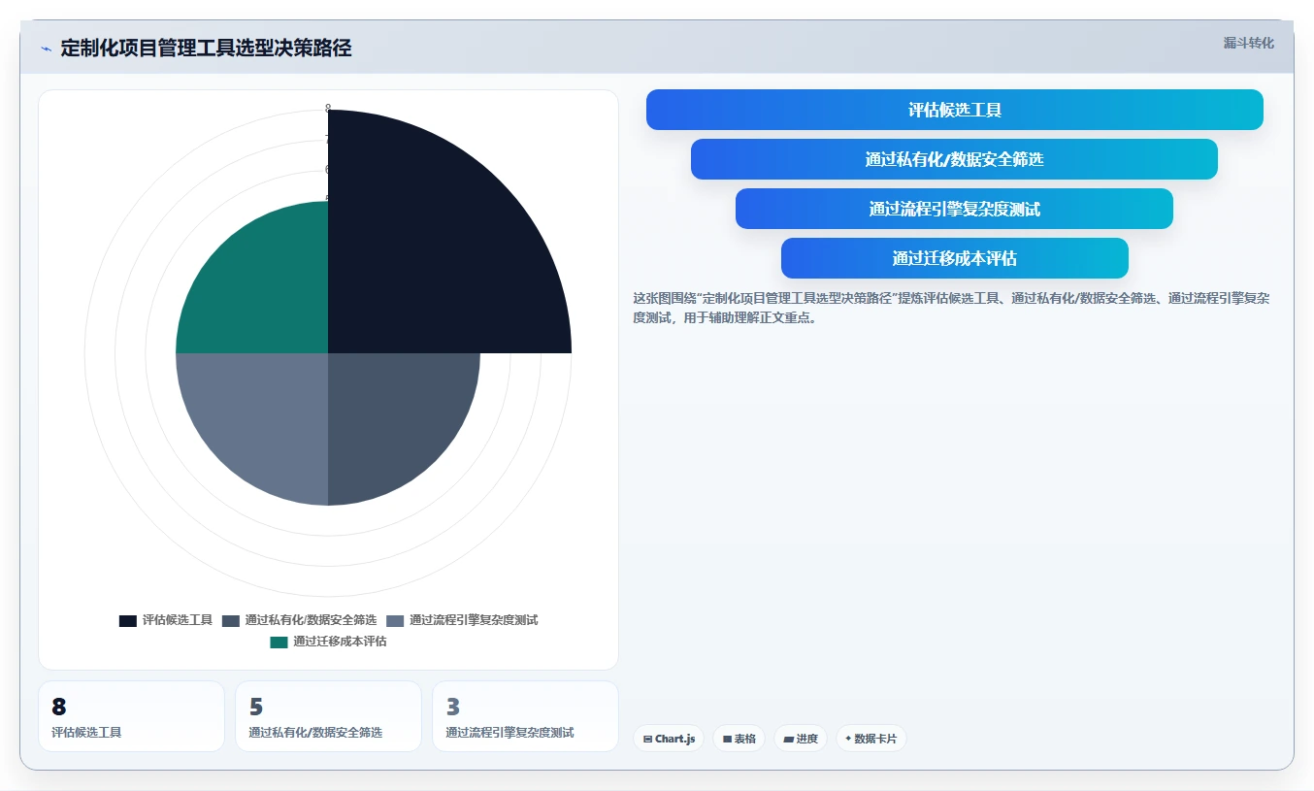
Task: Select the 通过迁移成本评估 funnel bar
Action: (954, 258)
